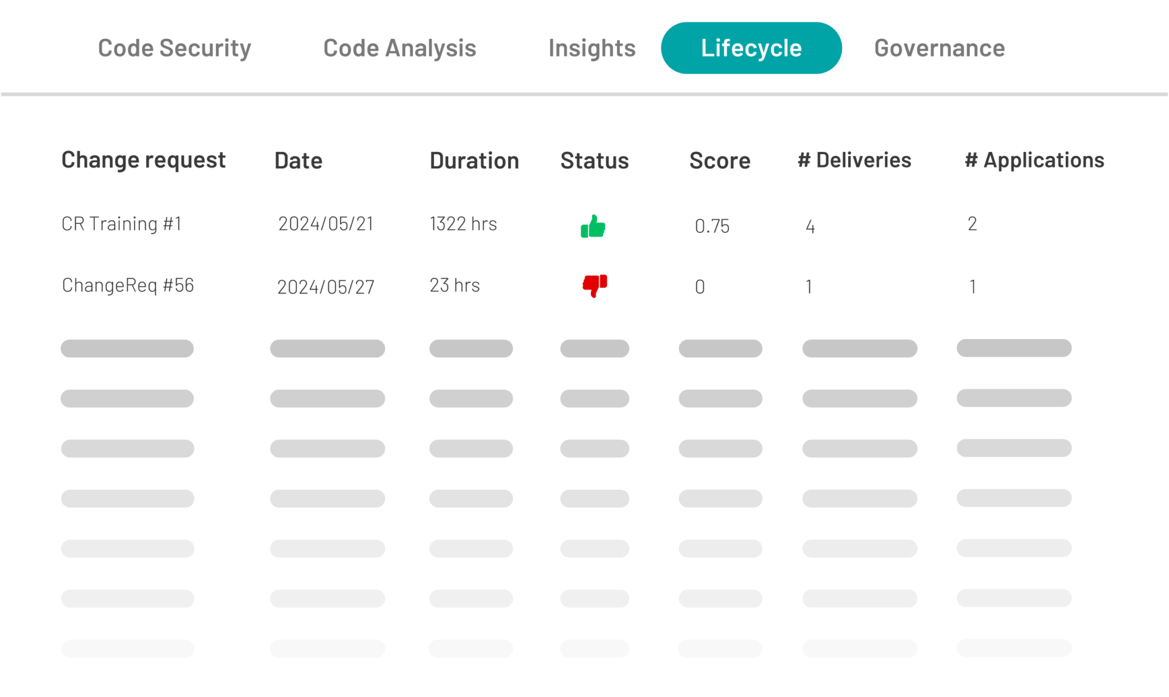
Task: Click the 0.75 score of CR Training #1
Action: point(712,226)
